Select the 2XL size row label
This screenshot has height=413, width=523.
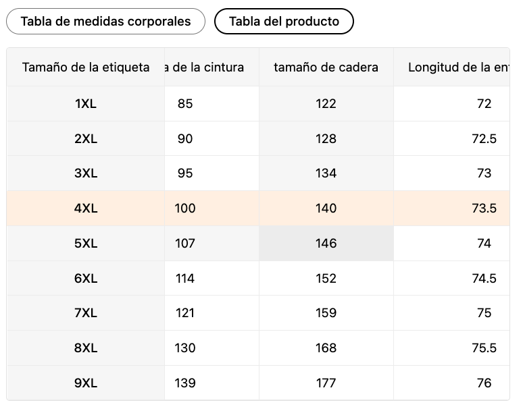coord(86,139)
